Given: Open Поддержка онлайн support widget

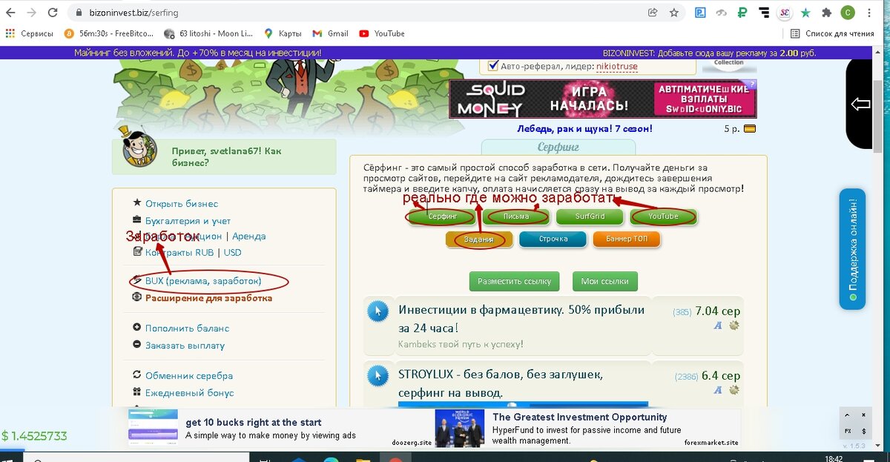Looking at the screenshot, I should tap(852, 248).
